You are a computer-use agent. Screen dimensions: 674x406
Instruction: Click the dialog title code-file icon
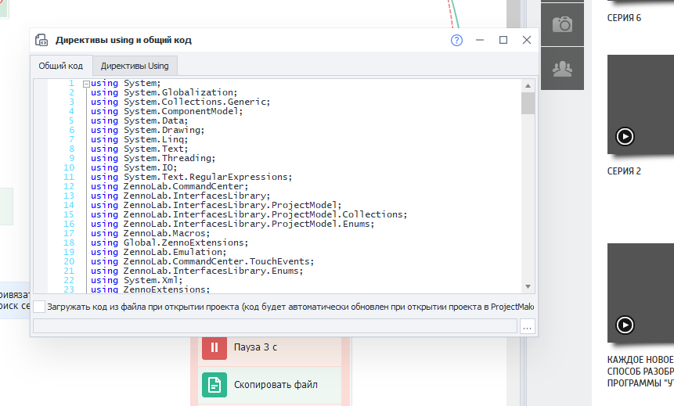(x=41, y=40)
